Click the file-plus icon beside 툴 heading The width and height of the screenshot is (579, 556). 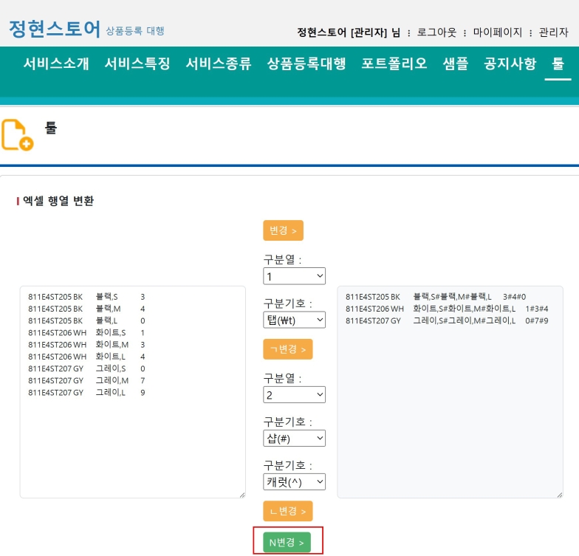17,135
